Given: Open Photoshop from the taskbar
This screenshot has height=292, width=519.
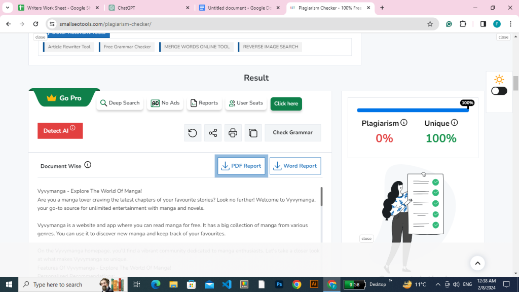Looking at the screenshot, I should pyautogui.click(x=279, y=284).
